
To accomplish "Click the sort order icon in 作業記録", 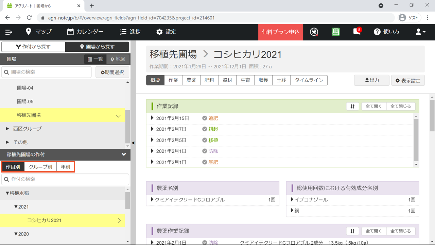I will 352,106.
